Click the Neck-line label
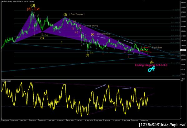 coord(157,48)
